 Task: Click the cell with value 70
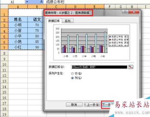click(x=35, y=25)
